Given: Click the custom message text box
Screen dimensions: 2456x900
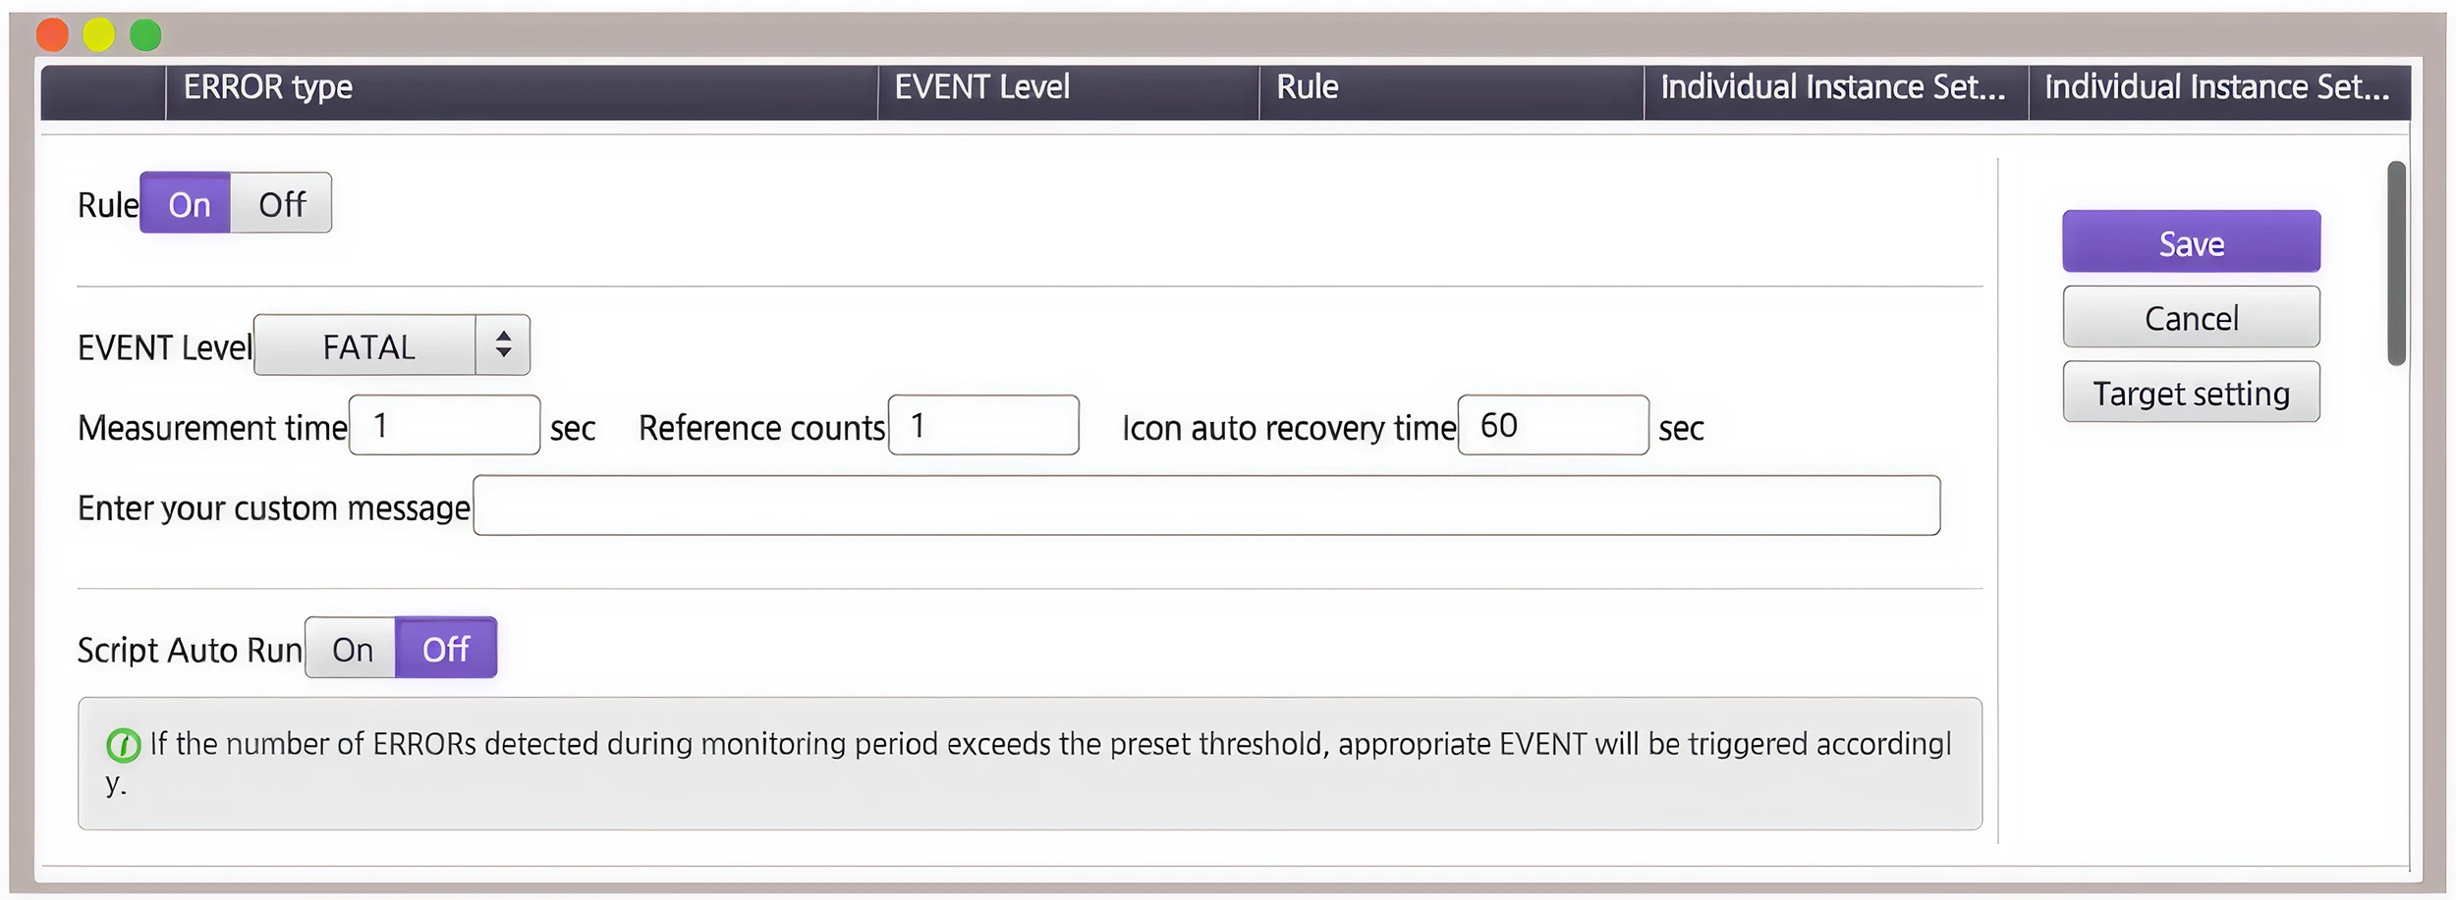Looking at the screenshot, I should 1206,505.
